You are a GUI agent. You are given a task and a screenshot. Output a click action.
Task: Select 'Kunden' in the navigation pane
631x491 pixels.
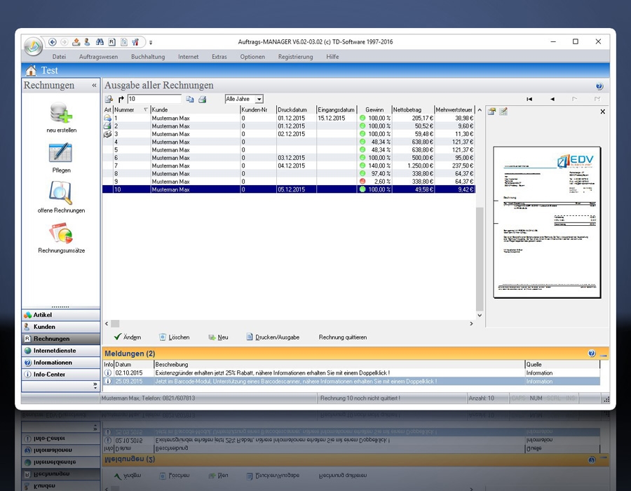pos(44,327)
